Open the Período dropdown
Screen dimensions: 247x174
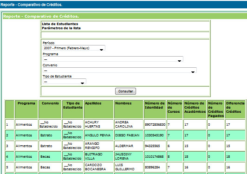(74, 48)
